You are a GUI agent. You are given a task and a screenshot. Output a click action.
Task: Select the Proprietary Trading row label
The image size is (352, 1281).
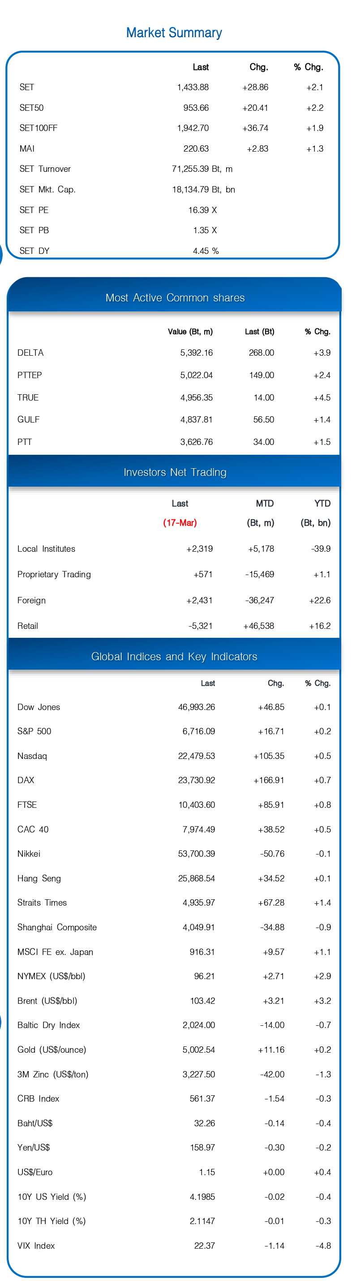click(54, 575)
